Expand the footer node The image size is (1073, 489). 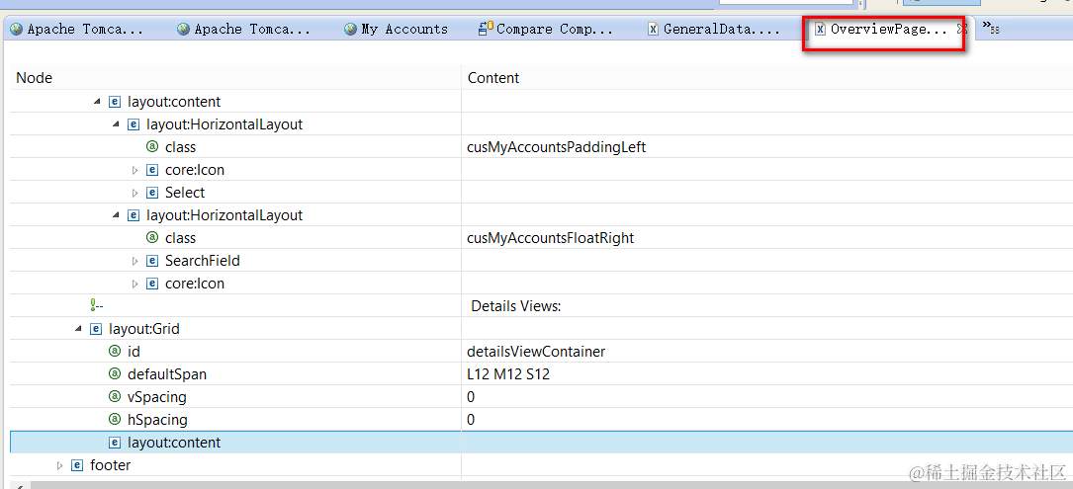tap(59, 465)
